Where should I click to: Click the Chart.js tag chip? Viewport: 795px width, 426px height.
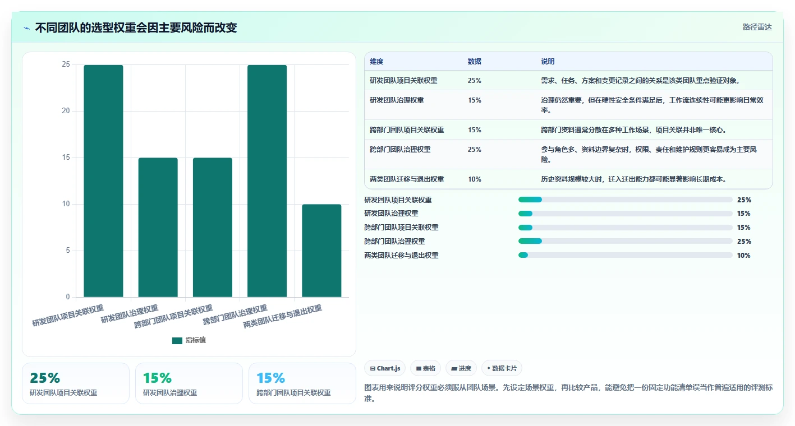point(385,368)
